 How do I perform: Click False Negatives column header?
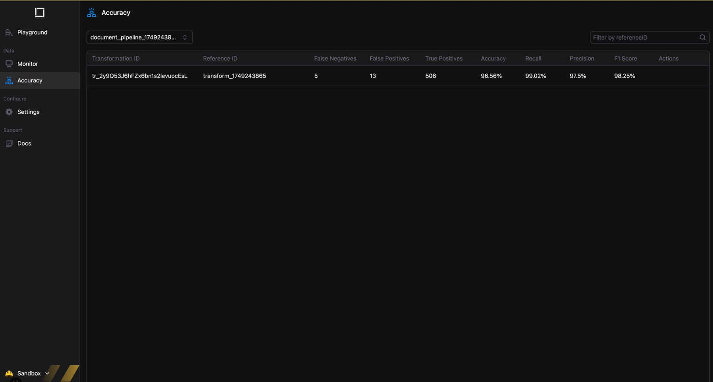point(335,59)
